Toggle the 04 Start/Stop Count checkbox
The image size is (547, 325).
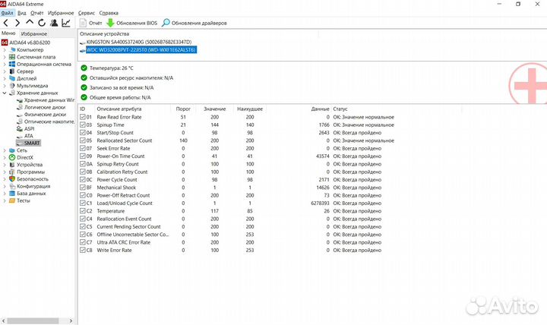tap(83, 133)
